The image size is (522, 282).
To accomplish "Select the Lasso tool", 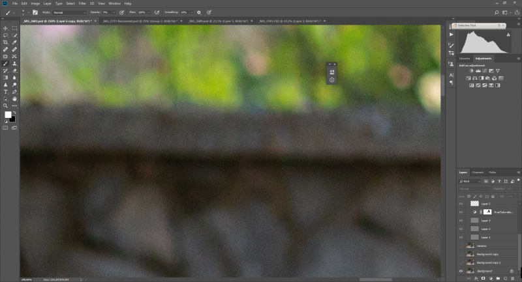I will [5, 35].
